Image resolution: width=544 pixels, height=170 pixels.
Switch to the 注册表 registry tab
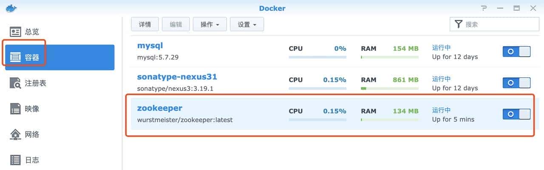point(36,83)
